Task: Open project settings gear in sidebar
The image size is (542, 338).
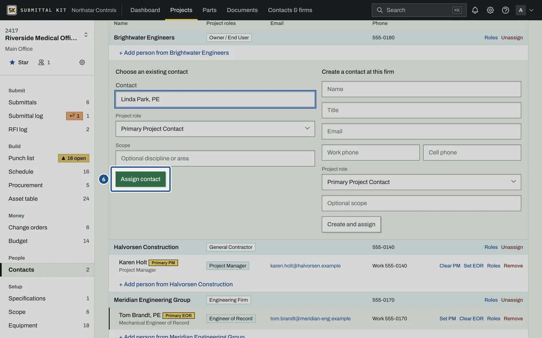Action: pyautogui.click(x=82, y=62)
